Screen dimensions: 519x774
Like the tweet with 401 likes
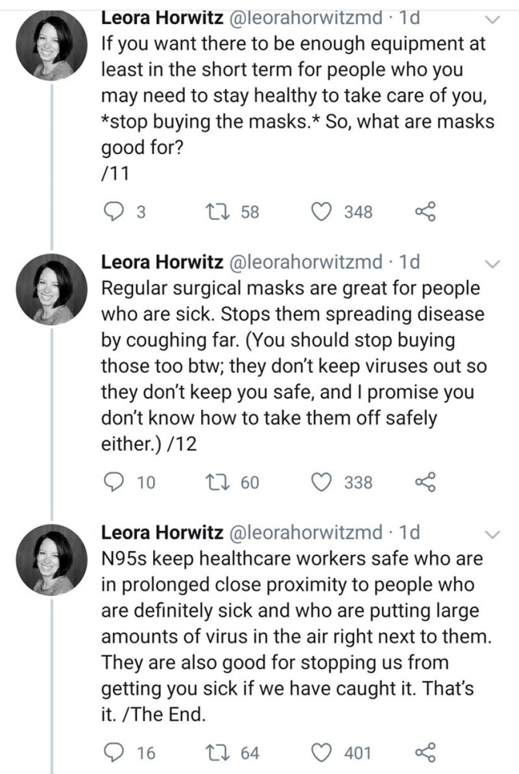(325, 752)
